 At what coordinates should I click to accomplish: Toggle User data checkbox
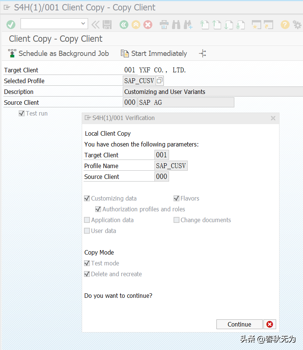tap(87, 231)
